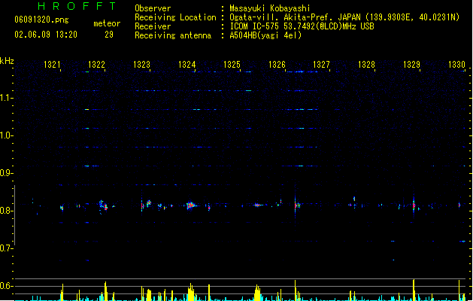
Task: Click the 0.8 frequency axis label
Action: pyautogui.click(x=5, y=211)
